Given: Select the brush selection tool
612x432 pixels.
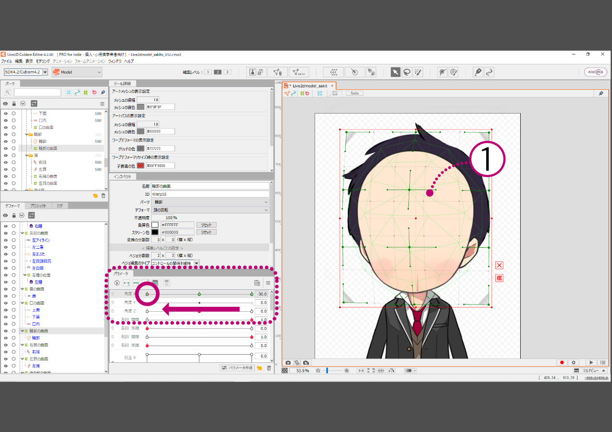Looking at the screenshot, I should [x=418, y=72].
